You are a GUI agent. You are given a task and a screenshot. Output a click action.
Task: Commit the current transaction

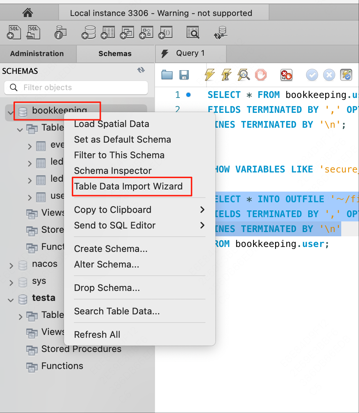click(x=312, y=75)
